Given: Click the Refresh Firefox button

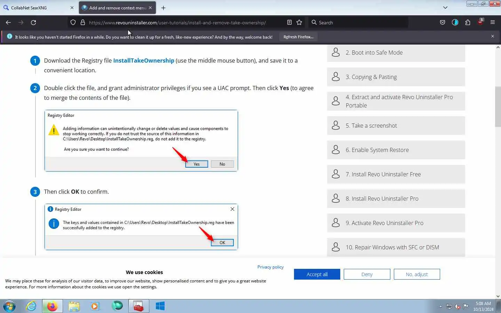Looking at the screenshot, I should tap(299, 37).
